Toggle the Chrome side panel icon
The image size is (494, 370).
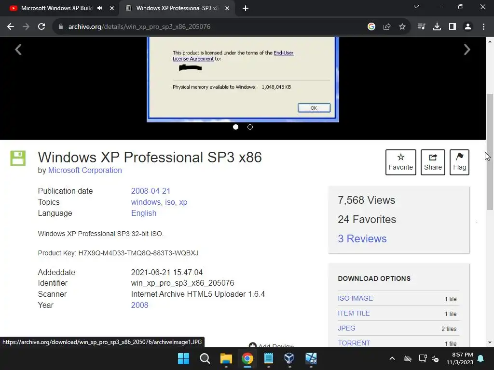click(453, 27)
